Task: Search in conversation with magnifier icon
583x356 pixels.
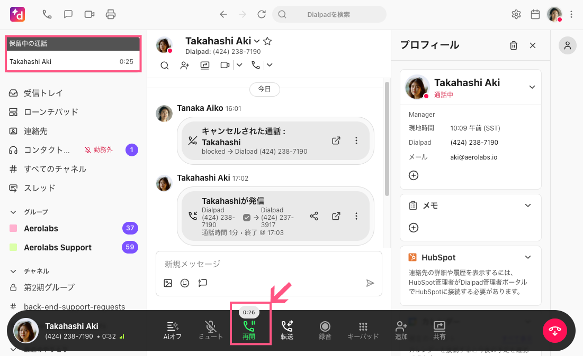Action: pos(164,65)
